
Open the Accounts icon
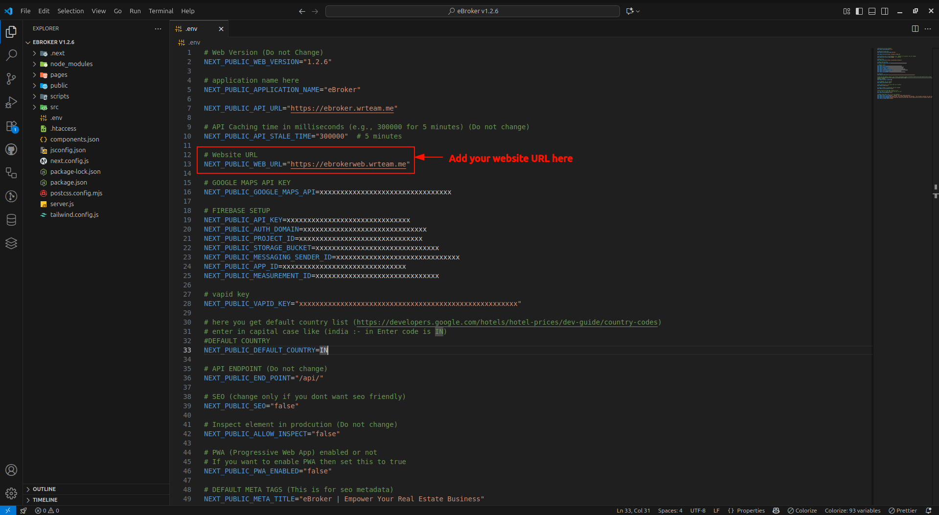pyautogui.click(x=11, y=470)
